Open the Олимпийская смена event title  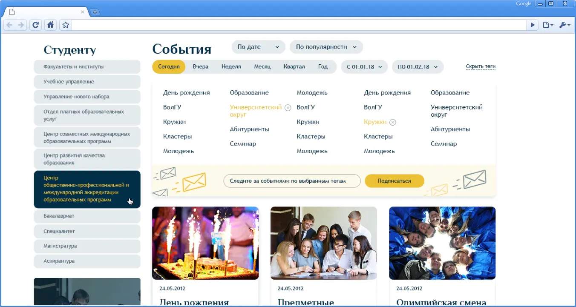point(441,302)
